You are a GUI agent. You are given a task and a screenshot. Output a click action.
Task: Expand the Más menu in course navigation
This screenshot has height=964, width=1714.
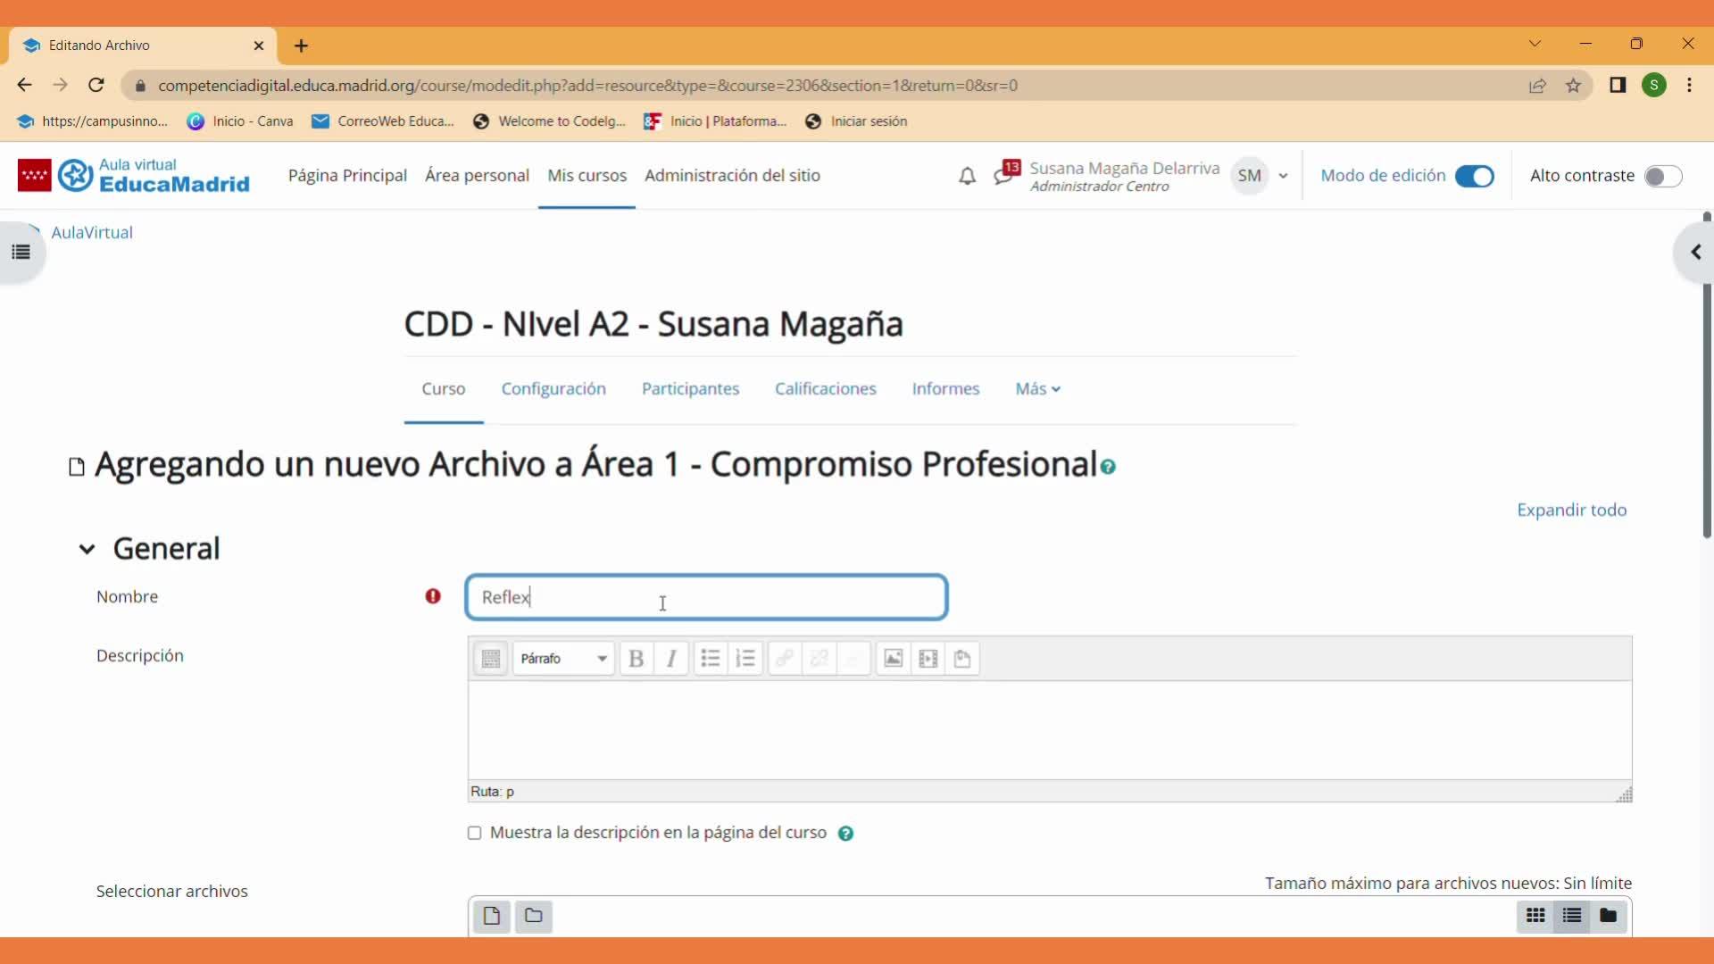pyautogui.click(x=1037, y=389)
